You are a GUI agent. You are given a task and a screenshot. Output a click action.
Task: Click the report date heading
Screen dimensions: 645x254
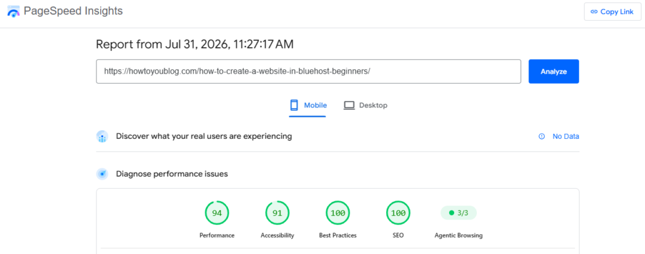coord(195,44)
